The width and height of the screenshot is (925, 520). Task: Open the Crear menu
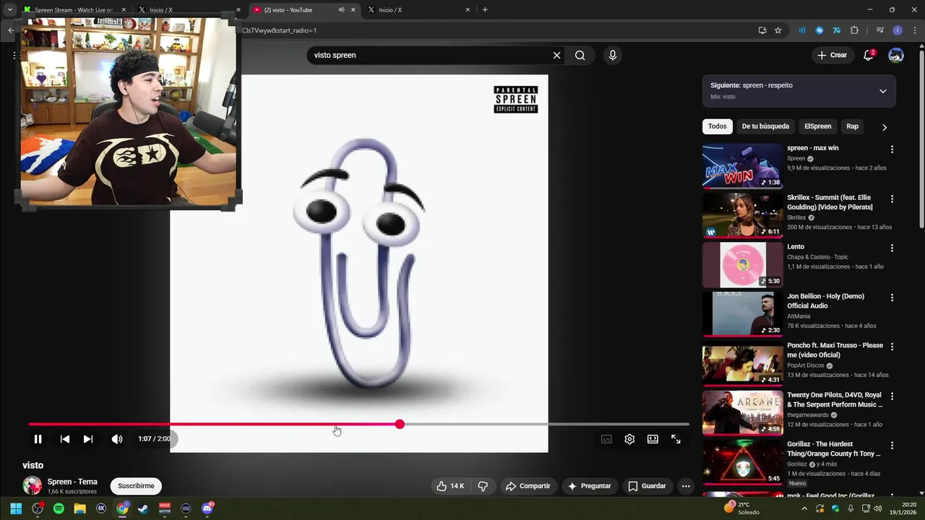pyautogui.click(x=832, y=56)
